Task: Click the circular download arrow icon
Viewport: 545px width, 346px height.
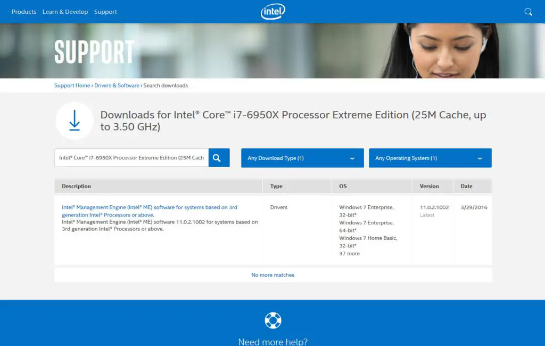Action: pos(75,121)
